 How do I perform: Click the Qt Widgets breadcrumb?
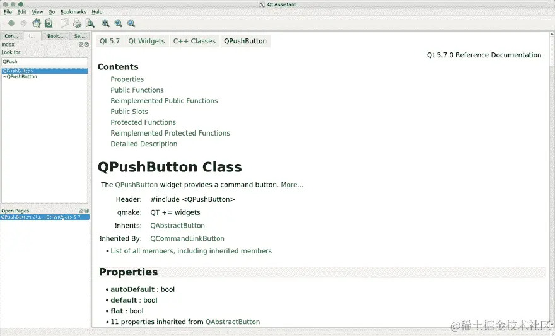(x=146, y=41)
